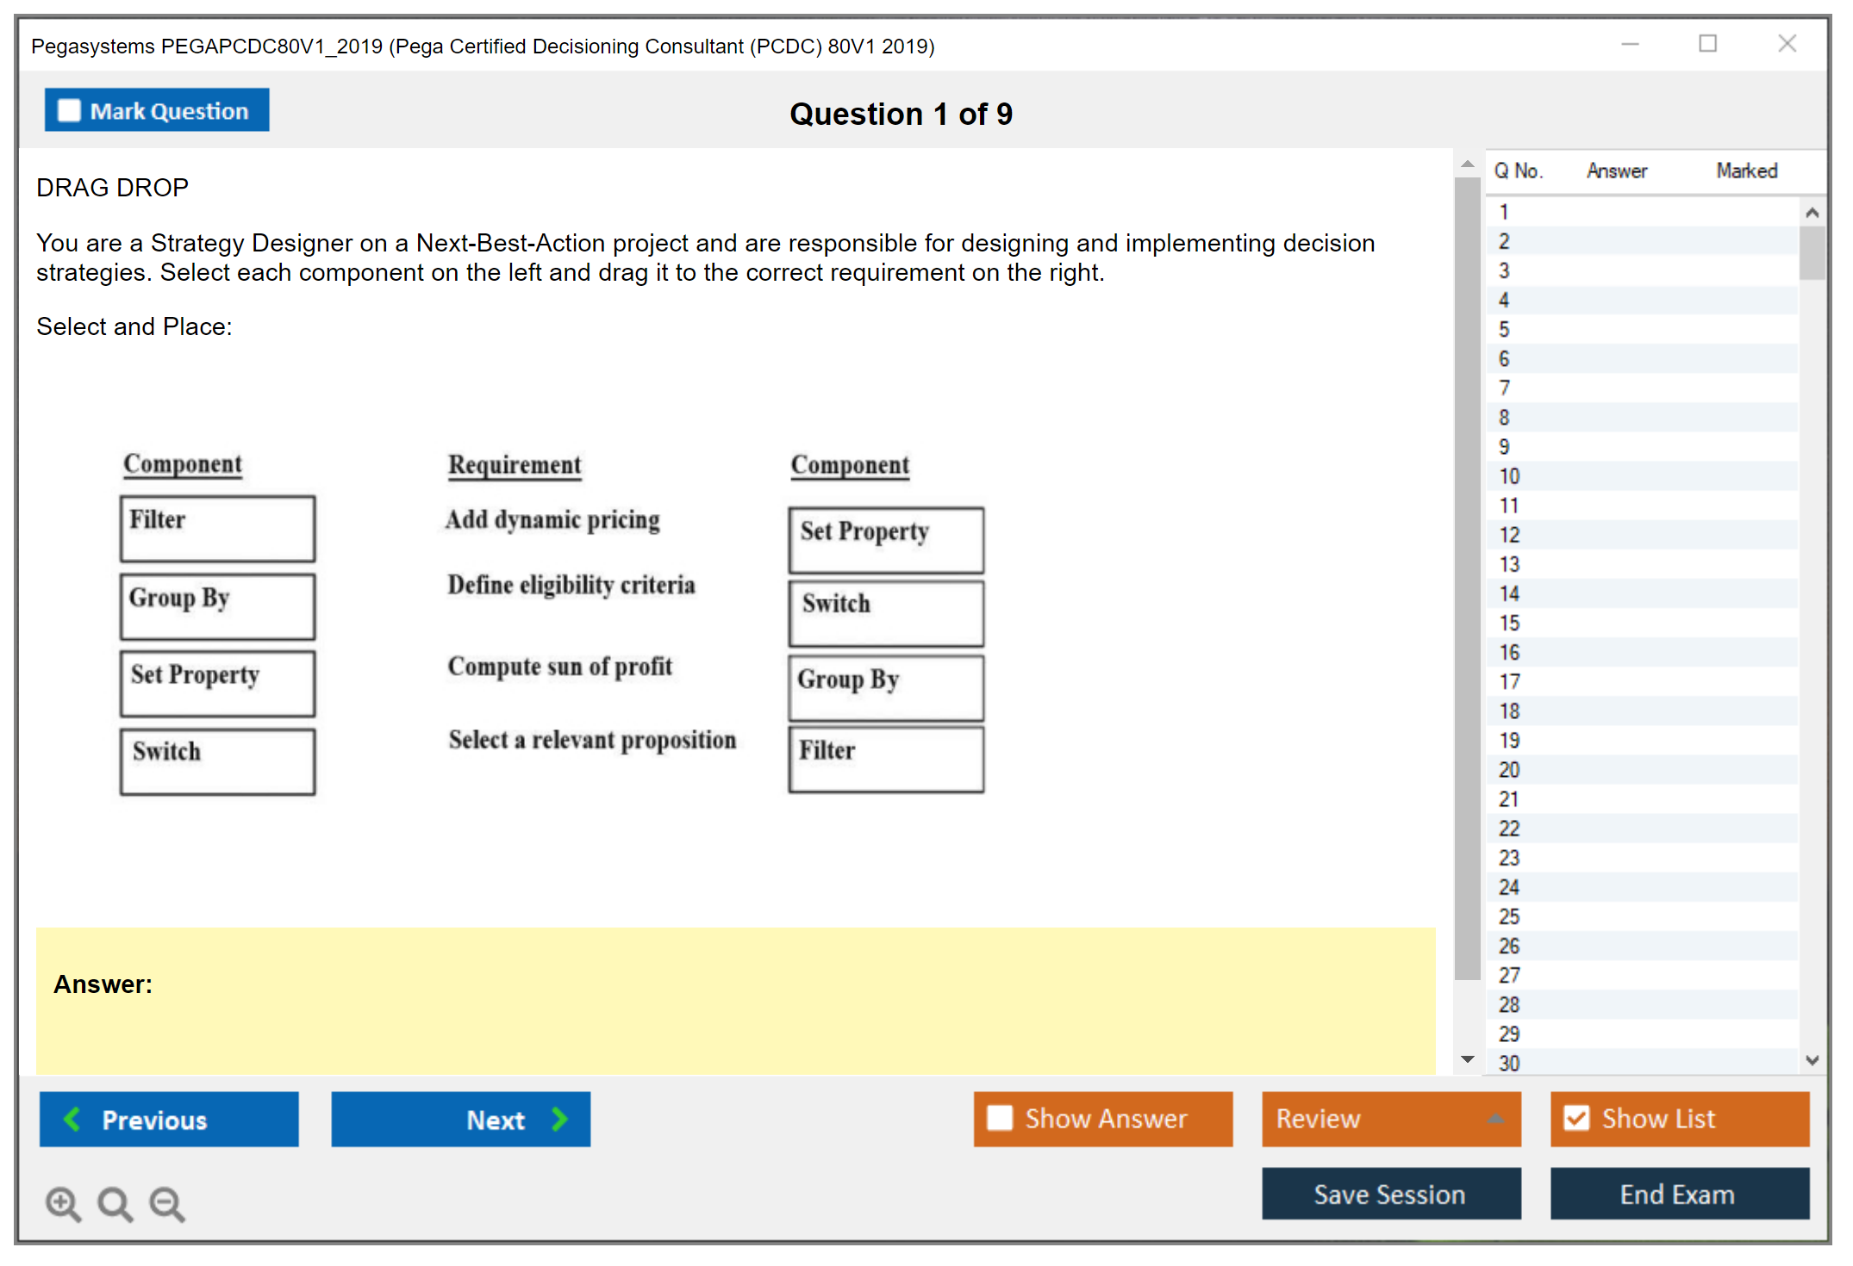Click the left Set Property component box
Image resolution: width=1853 pixels, height=1266 pixels.
[217, 684]
